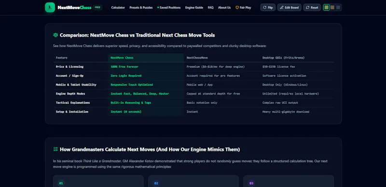Open Saved Positions nav item
This screenshot has height=187, width=386.
[169, 8]
